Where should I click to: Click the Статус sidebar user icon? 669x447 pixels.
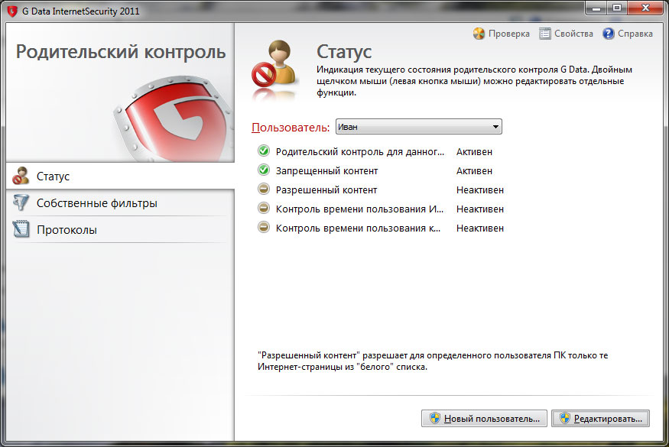click(x=21, y=176)
